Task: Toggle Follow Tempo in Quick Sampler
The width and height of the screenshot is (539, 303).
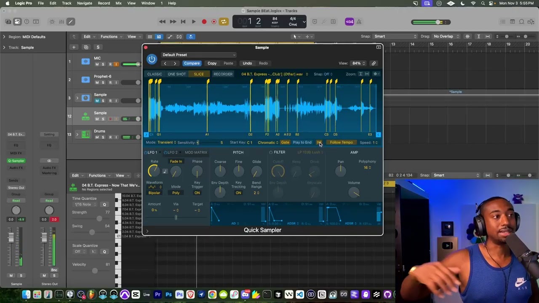Action: tap(341, 143)
